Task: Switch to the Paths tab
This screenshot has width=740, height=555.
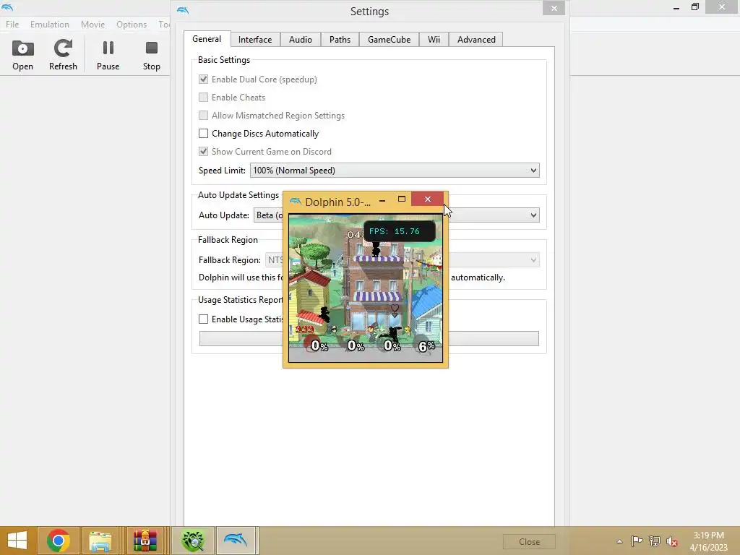Action: point(340,40)
